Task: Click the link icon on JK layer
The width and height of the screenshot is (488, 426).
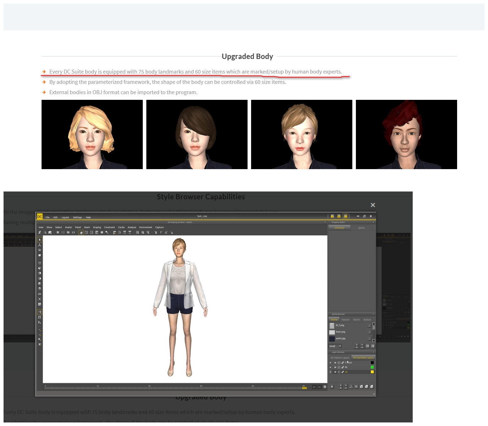Action: click(x=343, y=372)
